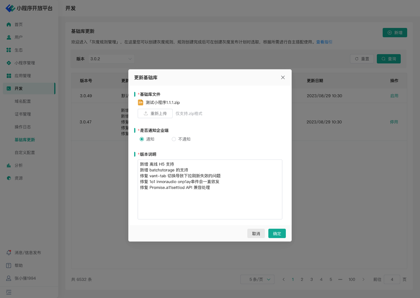The width and height of the screenshot is (420, 298).
Task: Click the 分析 bar chart icon
Action: 9,165
